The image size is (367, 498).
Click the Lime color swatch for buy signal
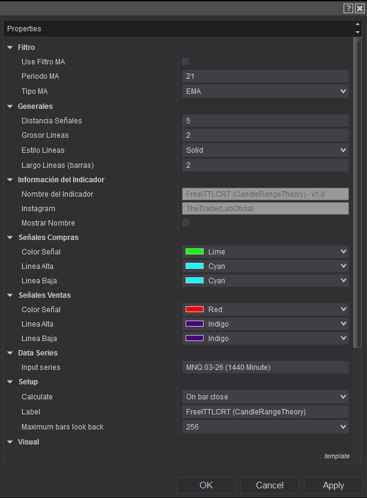click(x=195, y=252)
